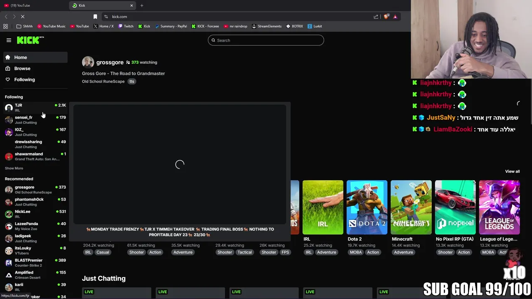Viewport: 532px width, 299px height.
Task: Open the Summary - PayPal bookmark
Action: point(171,26)
